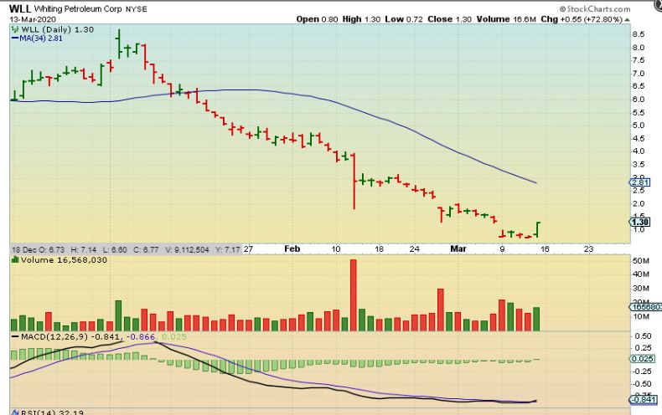
Task: Click the 8.5 price axis label
Action: [639, 34]
